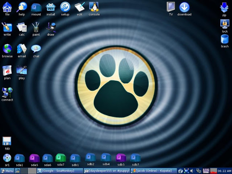Click the network monitor tray icon
This screenshot has width=232, height=174.
[199, 171]
